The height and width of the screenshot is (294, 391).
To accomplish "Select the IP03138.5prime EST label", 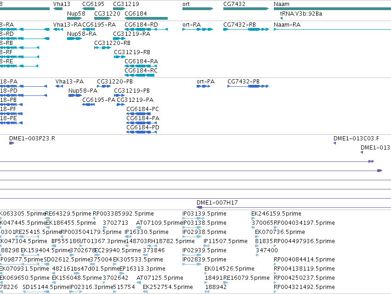I will click(x=204, y=223).
